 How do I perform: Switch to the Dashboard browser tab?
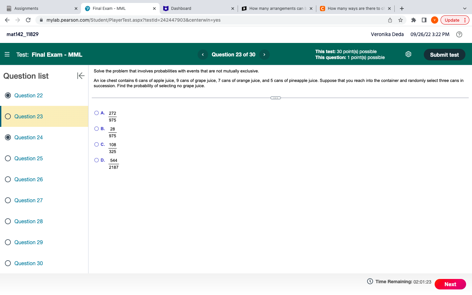[x=190, y=8]
